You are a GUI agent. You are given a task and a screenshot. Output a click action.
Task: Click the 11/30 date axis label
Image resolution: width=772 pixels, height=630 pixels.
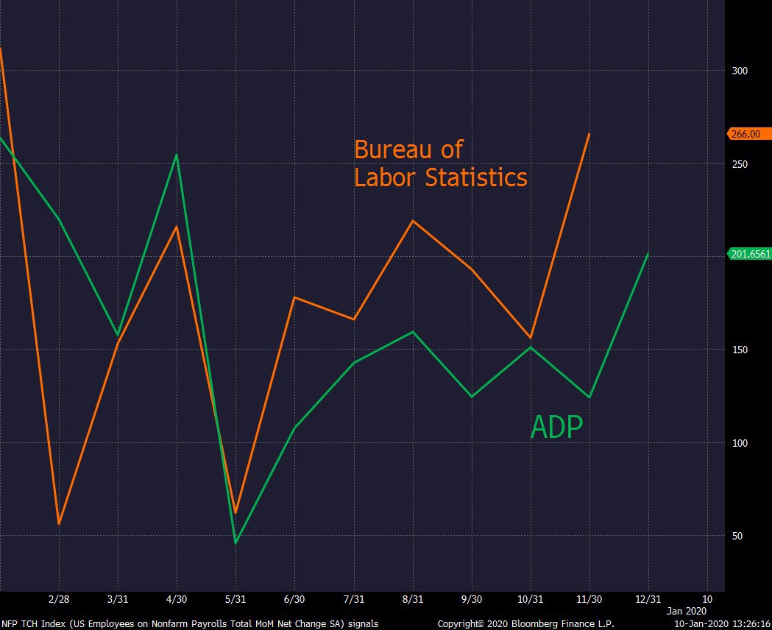(x=589, y=599)
